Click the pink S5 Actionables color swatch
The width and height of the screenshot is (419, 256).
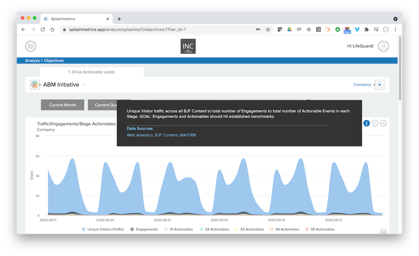pyautogui.click(x=307, y=229)
